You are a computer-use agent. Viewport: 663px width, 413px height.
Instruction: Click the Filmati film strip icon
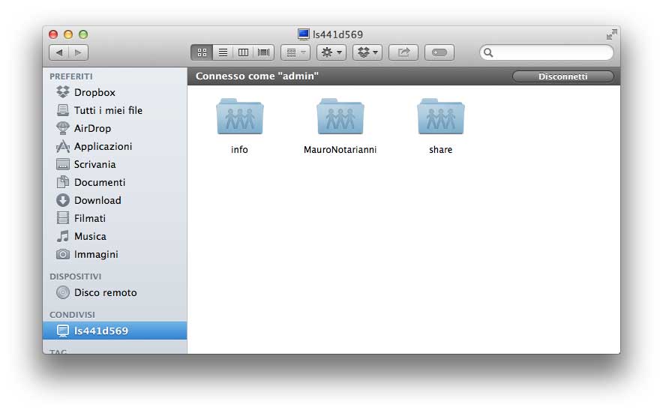[63, 218]
